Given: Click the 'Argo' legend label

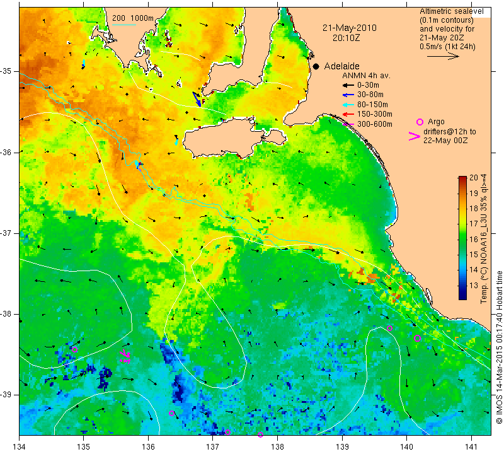Looking at the screenshot, I should [x=436, y=122].
